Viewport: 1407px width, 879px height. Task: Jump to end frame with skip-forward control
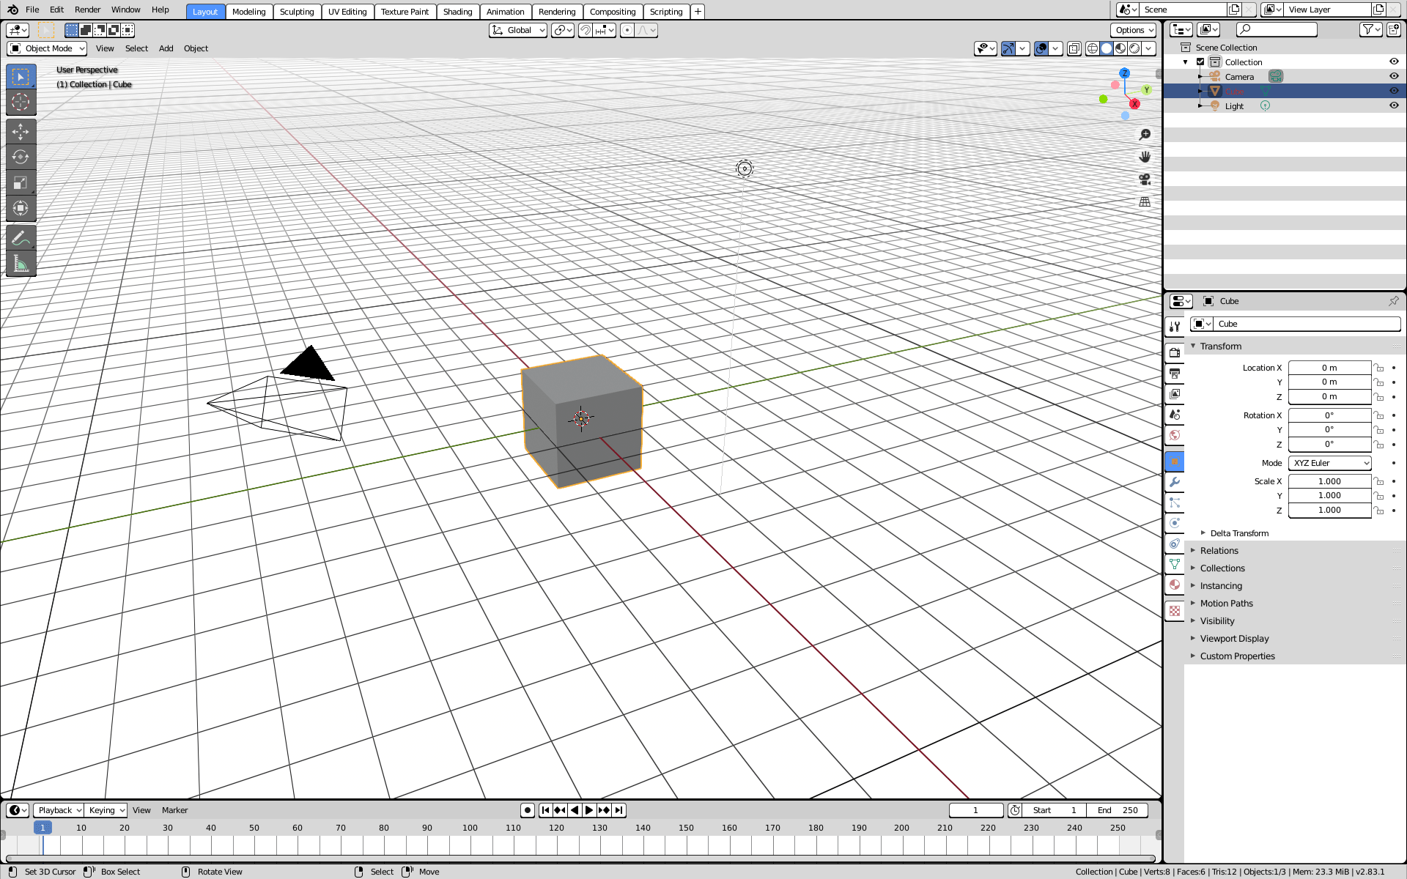coord(618,810)
